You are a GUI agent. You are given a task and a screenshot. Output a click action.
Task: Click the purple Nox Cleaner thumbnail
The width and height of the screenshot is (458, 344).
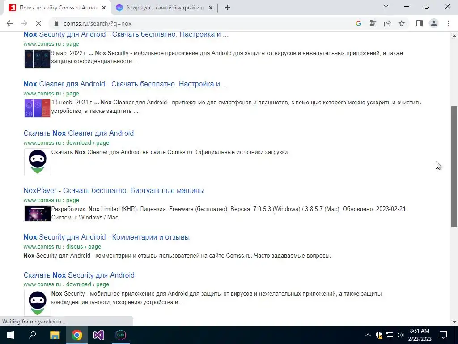38,108
